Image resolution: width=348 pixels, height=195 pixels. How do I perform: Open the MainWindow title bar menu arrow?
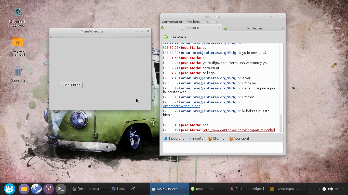coord(53,31)
